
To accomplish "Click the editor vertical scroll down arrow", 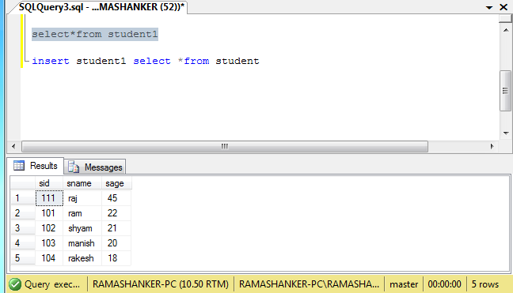I will pos(506,133).
